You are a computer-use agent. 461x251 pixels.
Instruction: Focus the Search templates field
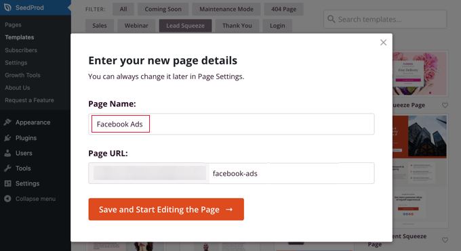click(x=385, y=19)
